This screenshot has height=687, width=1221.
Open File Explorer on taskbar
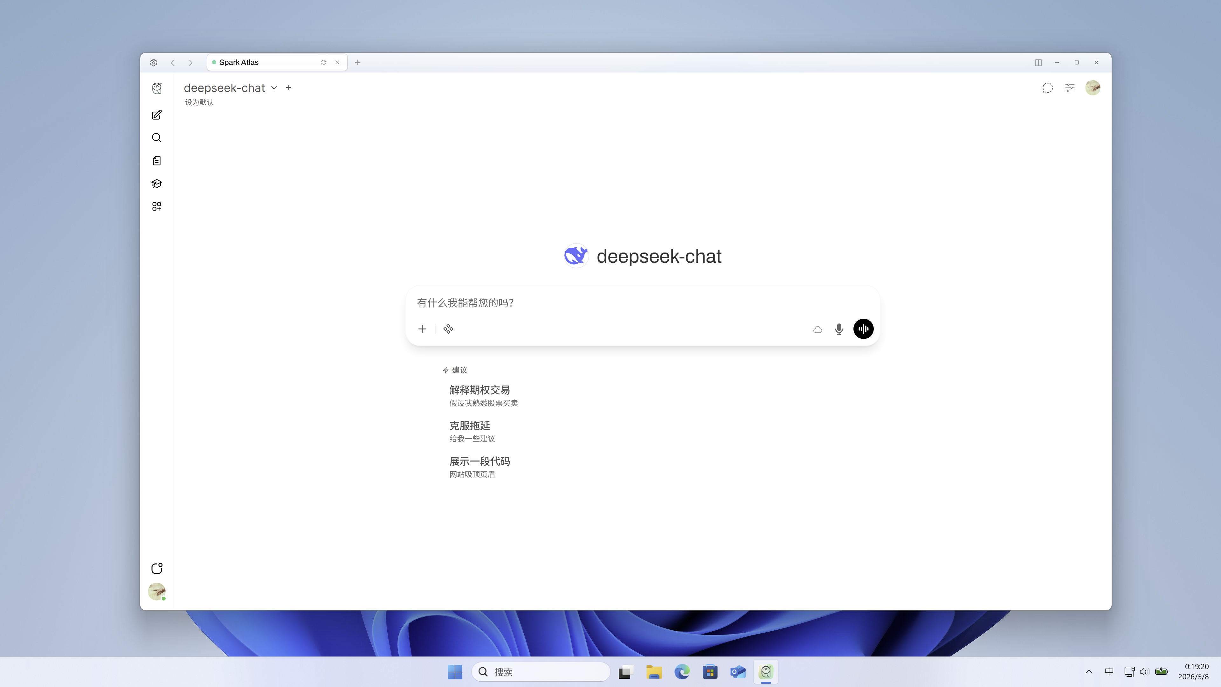click(654, 672)
